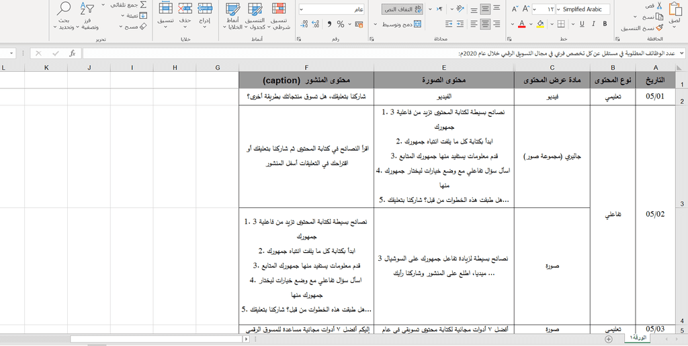This screenshot has height=346, width=688.
Task: Toggle horizontal Center alignment
Action: [485, 24]
